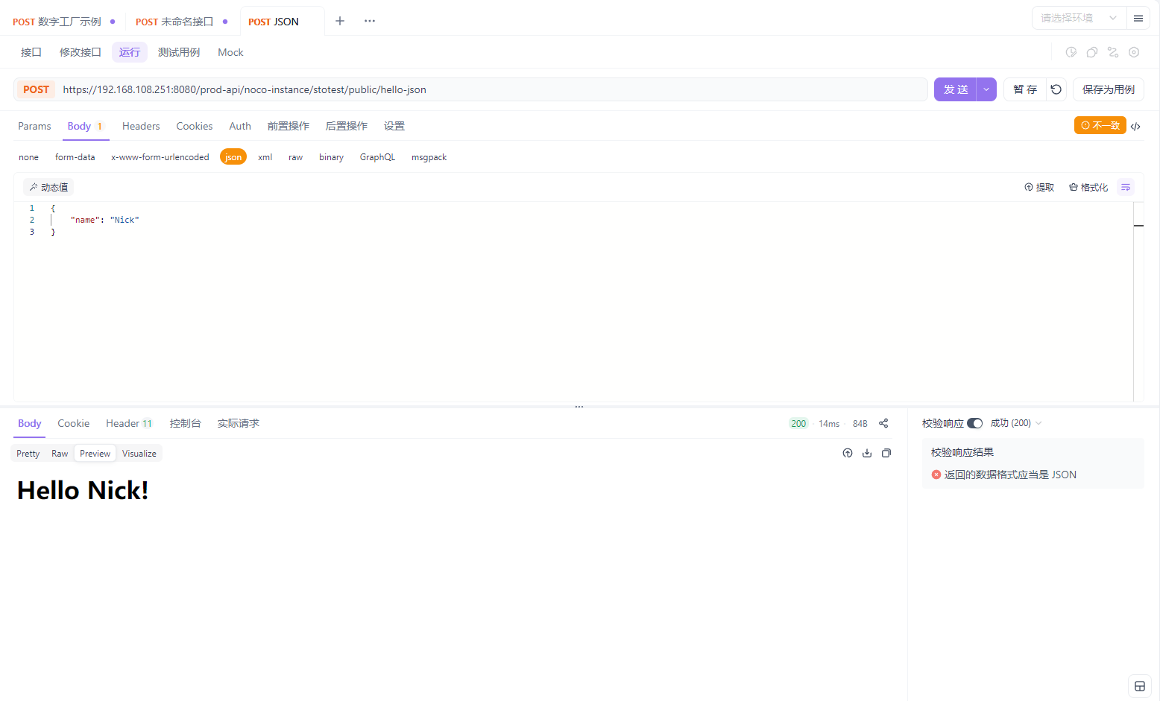The height and width of the screenshot is (701, 1160).
Task: Open the 发送 button dropdown arrow
Action: 986,89
